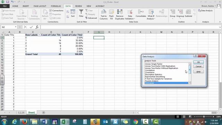Click Help in Data Analysis dialog
Image resolution: width=222 pixels, height=125 pixels.
(x=198, y=72)
